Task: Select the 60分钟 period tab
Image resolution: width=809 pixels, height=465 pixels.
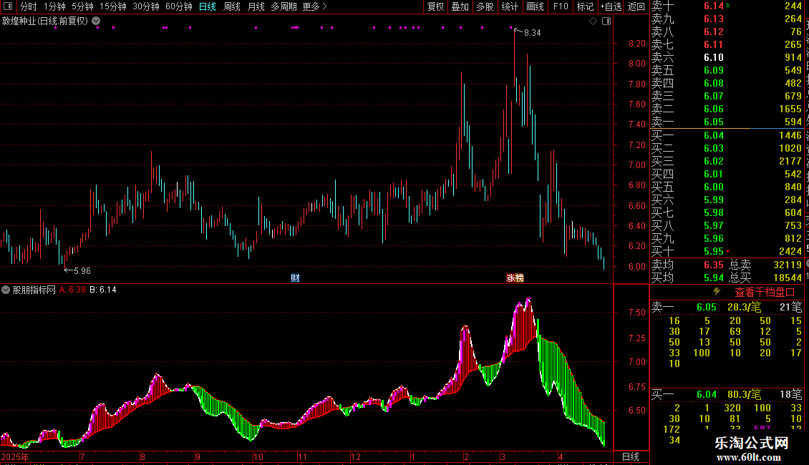Action: (x=178, y=6)
